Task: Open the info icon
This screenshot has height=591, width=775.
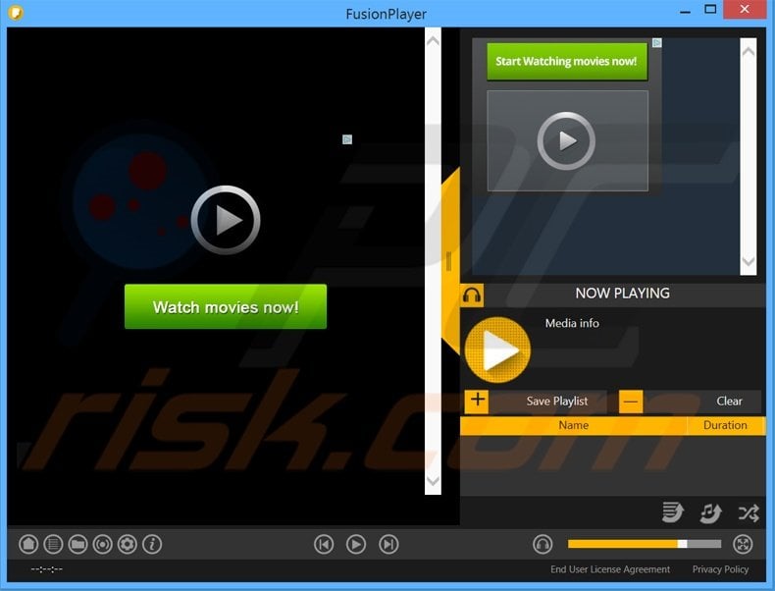Action: (x=152, y=544)
